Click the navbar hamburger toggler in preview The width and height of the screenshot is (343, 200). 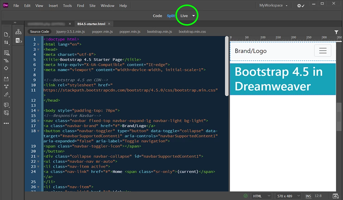point(323,51)
